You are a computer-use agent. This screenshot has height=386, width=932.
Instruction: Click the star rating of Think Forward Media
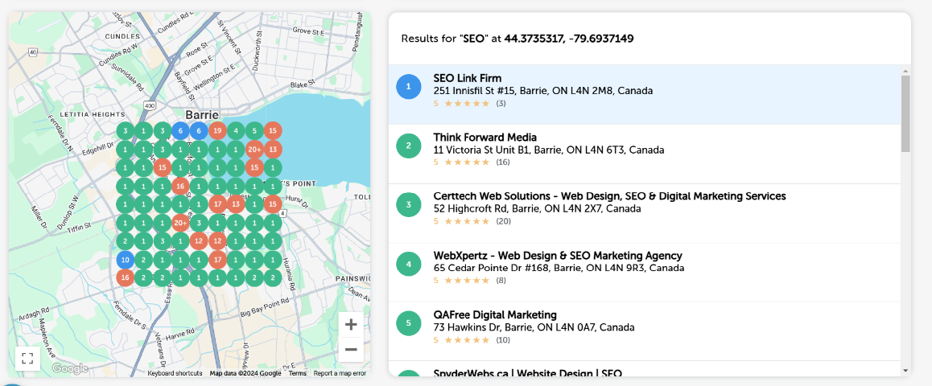pyautogui.click(x=467, y=162)
